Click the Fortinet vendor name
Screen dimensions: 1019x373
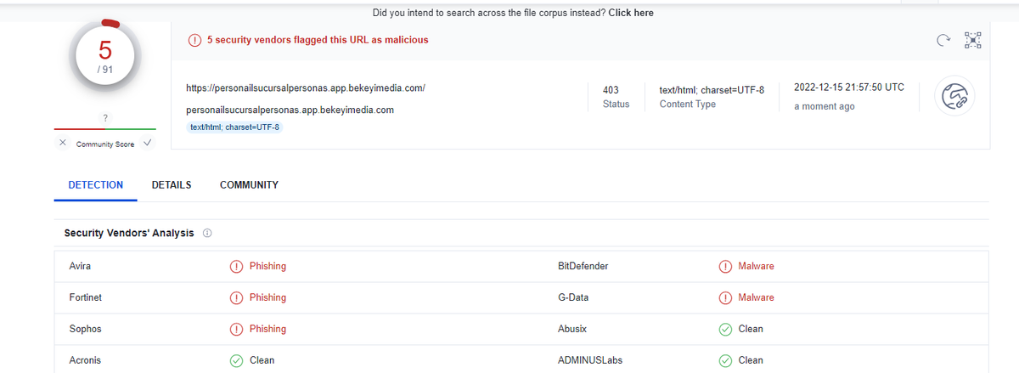(86, 297)
